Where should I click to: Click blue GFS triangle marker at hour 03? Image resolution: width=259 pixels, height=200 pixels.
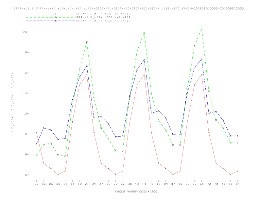pyautogui.click(x=43, y=128)
